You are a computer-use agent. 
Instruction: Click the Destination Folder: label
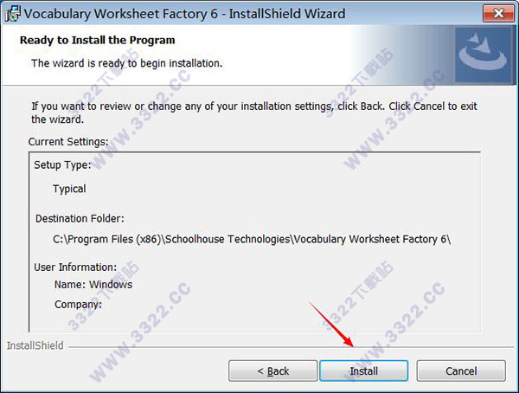tap(80, 219)
